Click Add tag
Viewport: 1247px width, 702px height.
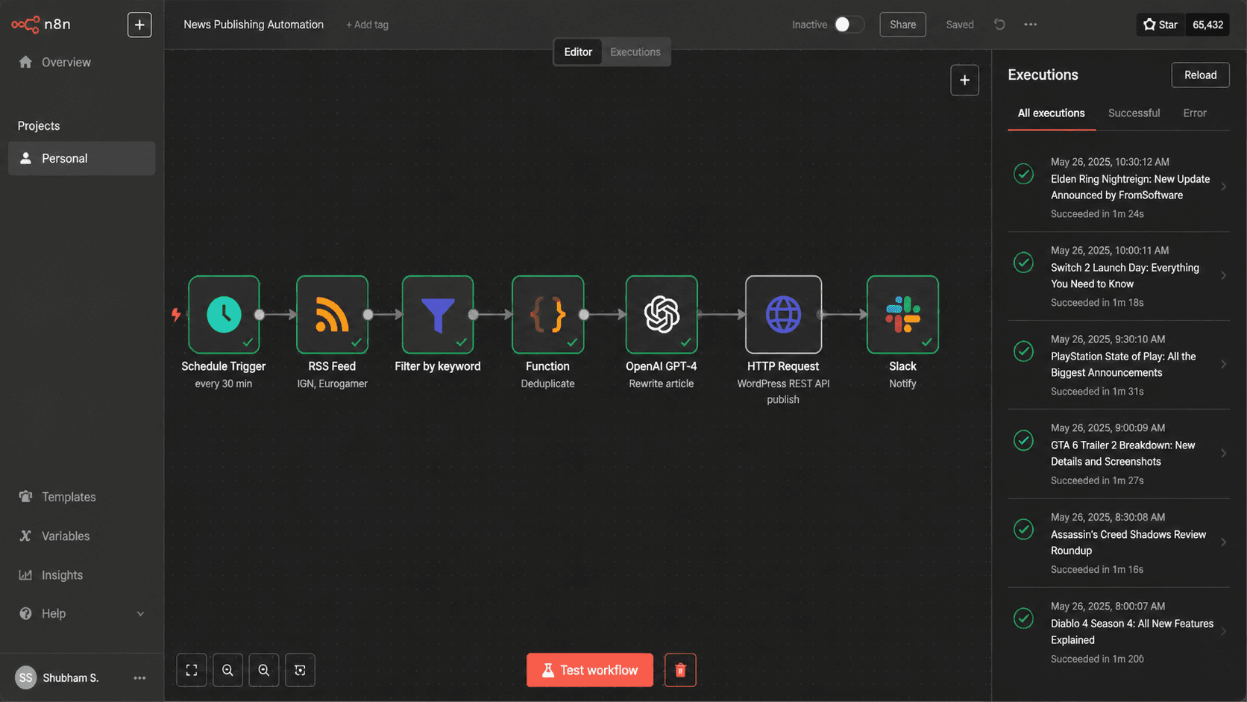[367, 25]
